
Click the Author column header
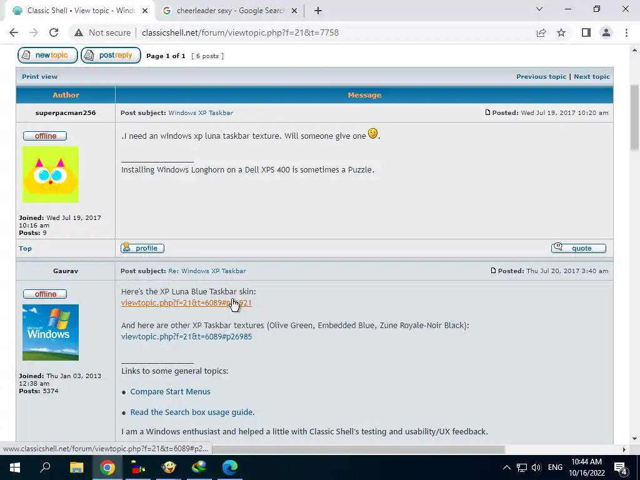(x=66, y=95)
